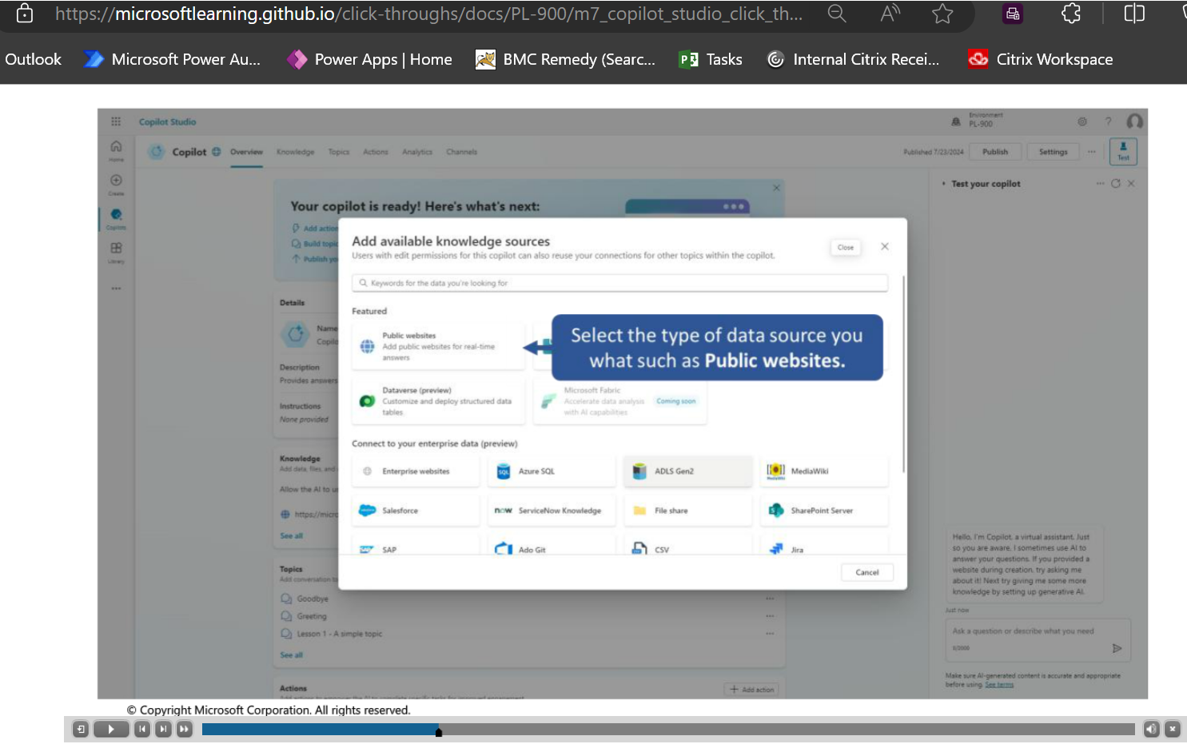Choose the Public websites data source
1187x744 pixels.
439,346
